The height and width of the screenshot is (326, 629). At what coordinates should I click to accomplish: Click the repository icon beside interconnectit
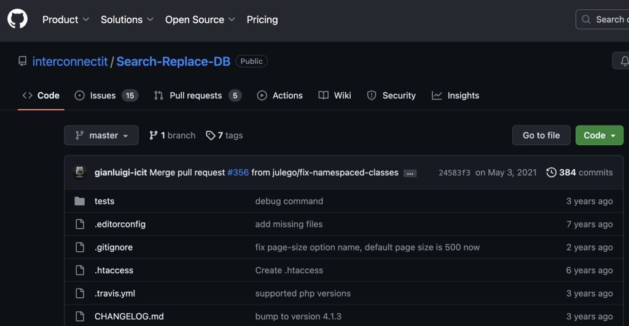23,61
